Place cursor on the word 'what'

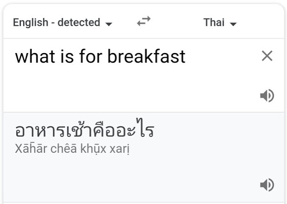pyautogui.click(x=35, y=56)
